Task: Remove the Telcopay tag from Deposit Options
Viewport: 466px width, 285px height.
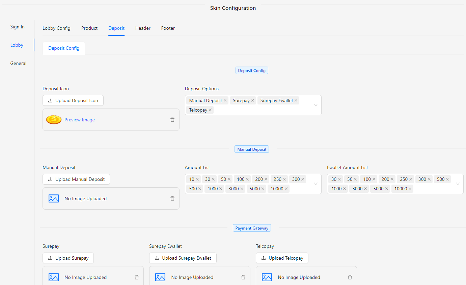Action: coord(210,110)
